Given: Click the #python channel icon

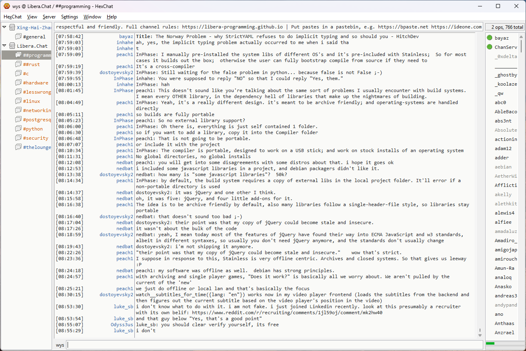Looking at the screenshot, I should (x=18, y=129).
